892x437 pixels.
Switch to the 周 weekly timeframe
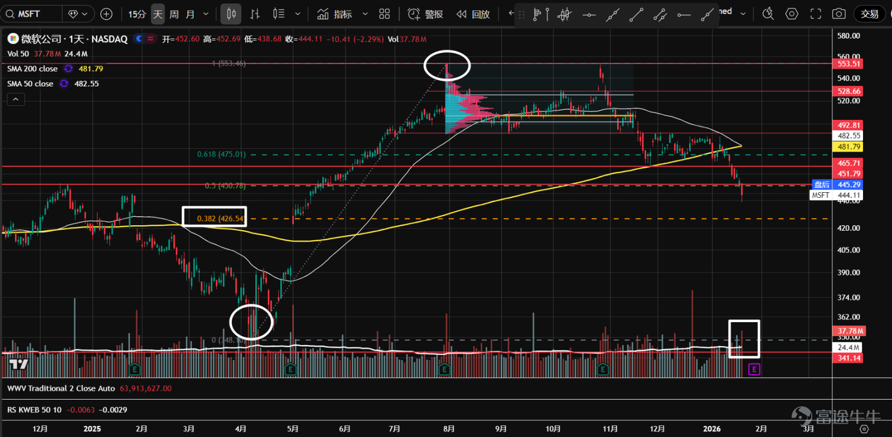[x=174, y=14]
